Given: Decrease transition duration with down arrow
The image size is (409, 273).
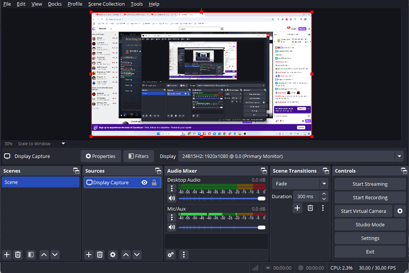Looking at the screenshot, I should 324,199.
